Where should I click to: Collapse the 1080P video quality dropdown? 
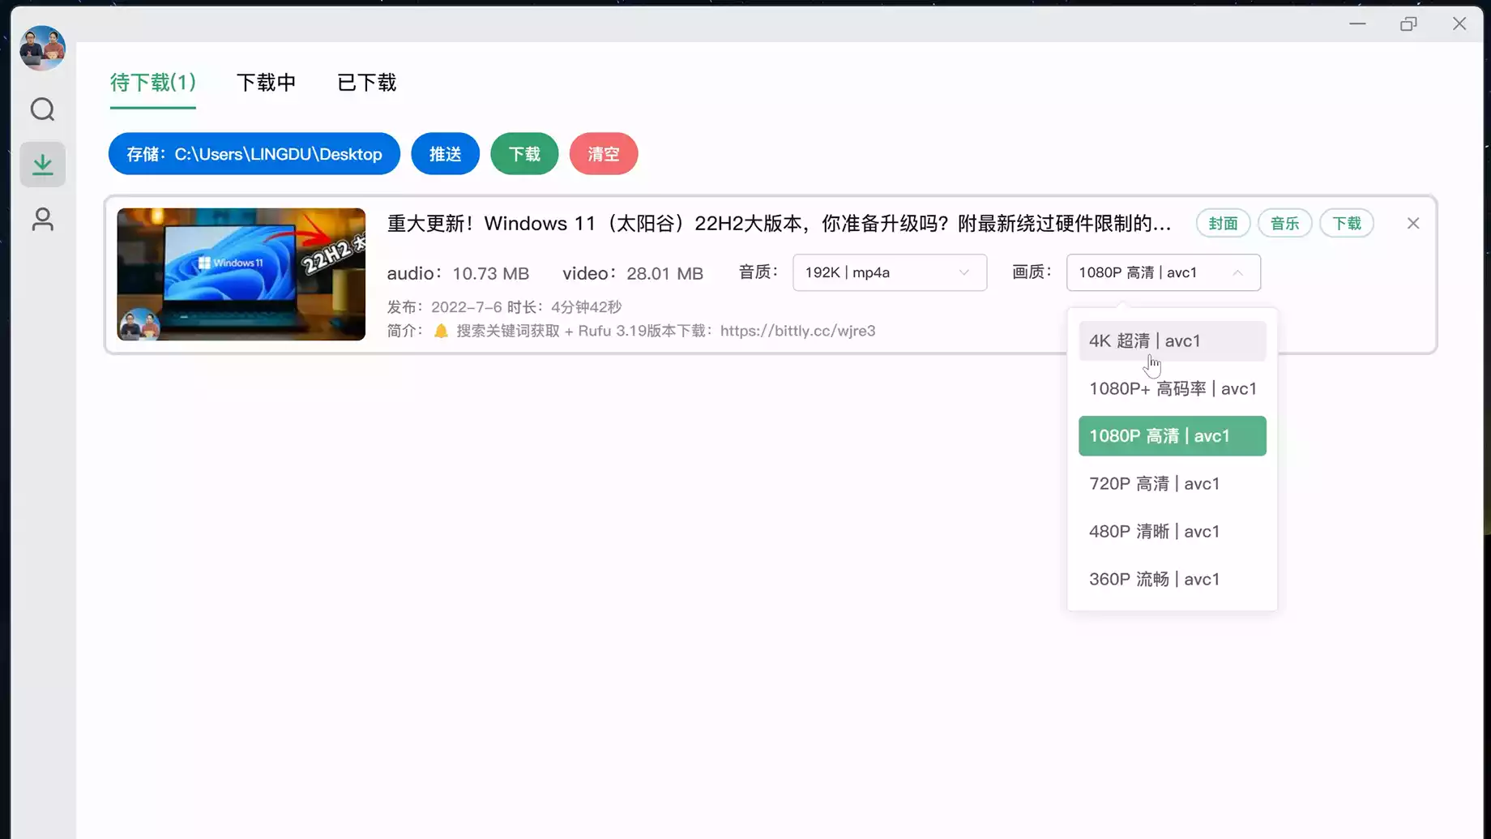tap(1163, 272)
